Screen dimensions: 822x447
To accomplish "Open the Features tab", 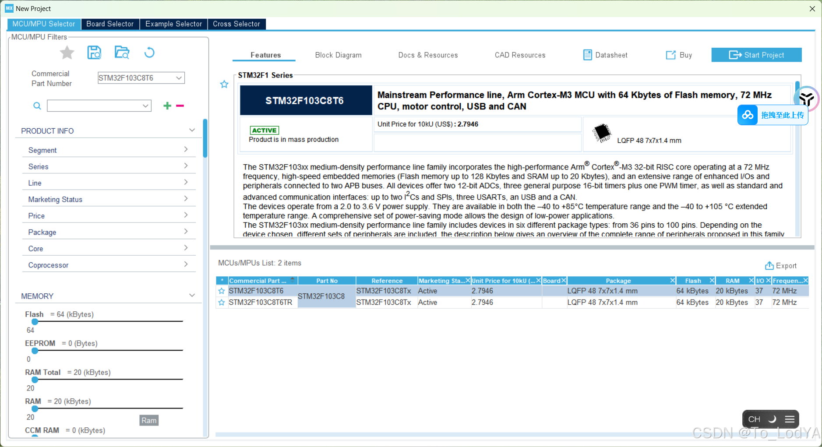I will tap(265, 55).
